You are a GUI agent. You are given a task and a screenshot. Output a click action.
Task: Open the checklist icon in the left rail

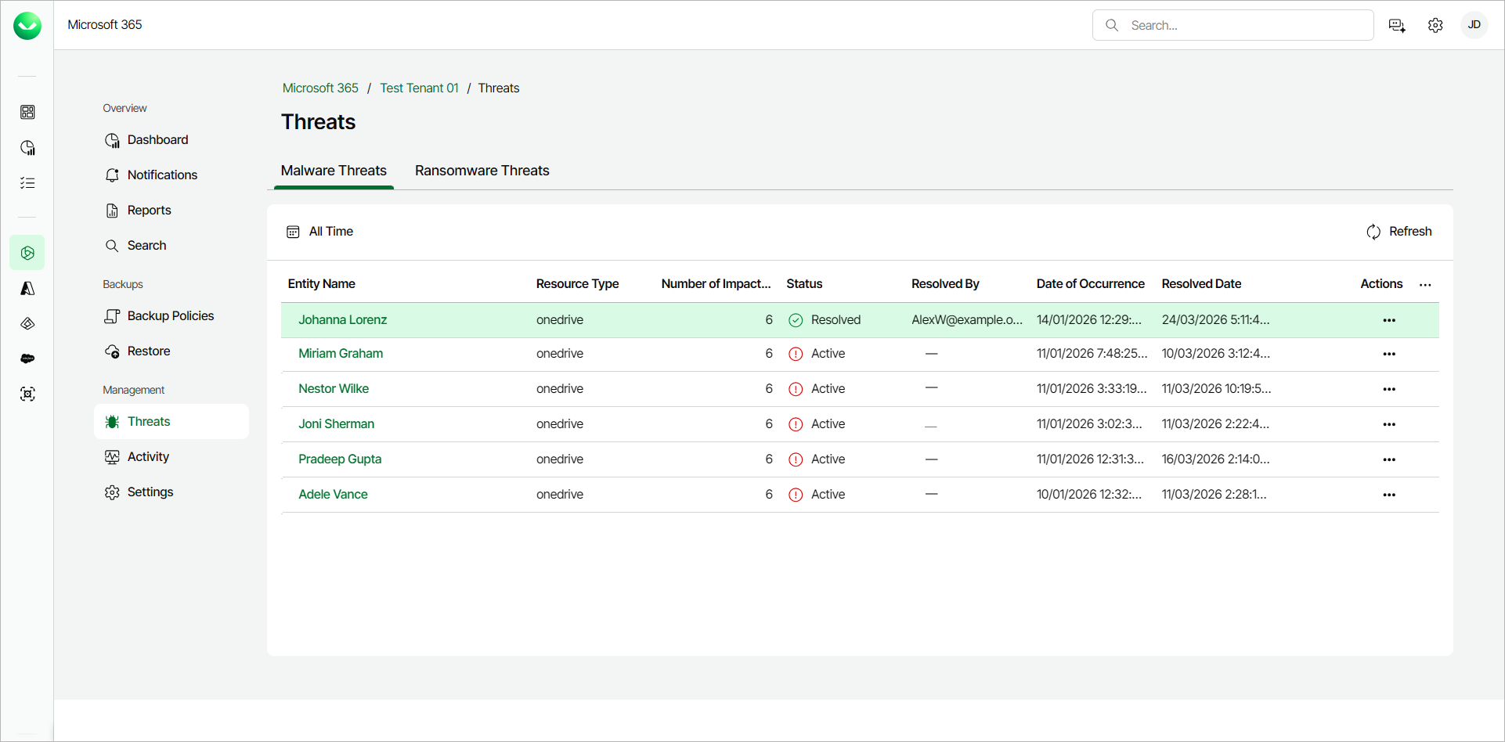(x=27, y=182)
